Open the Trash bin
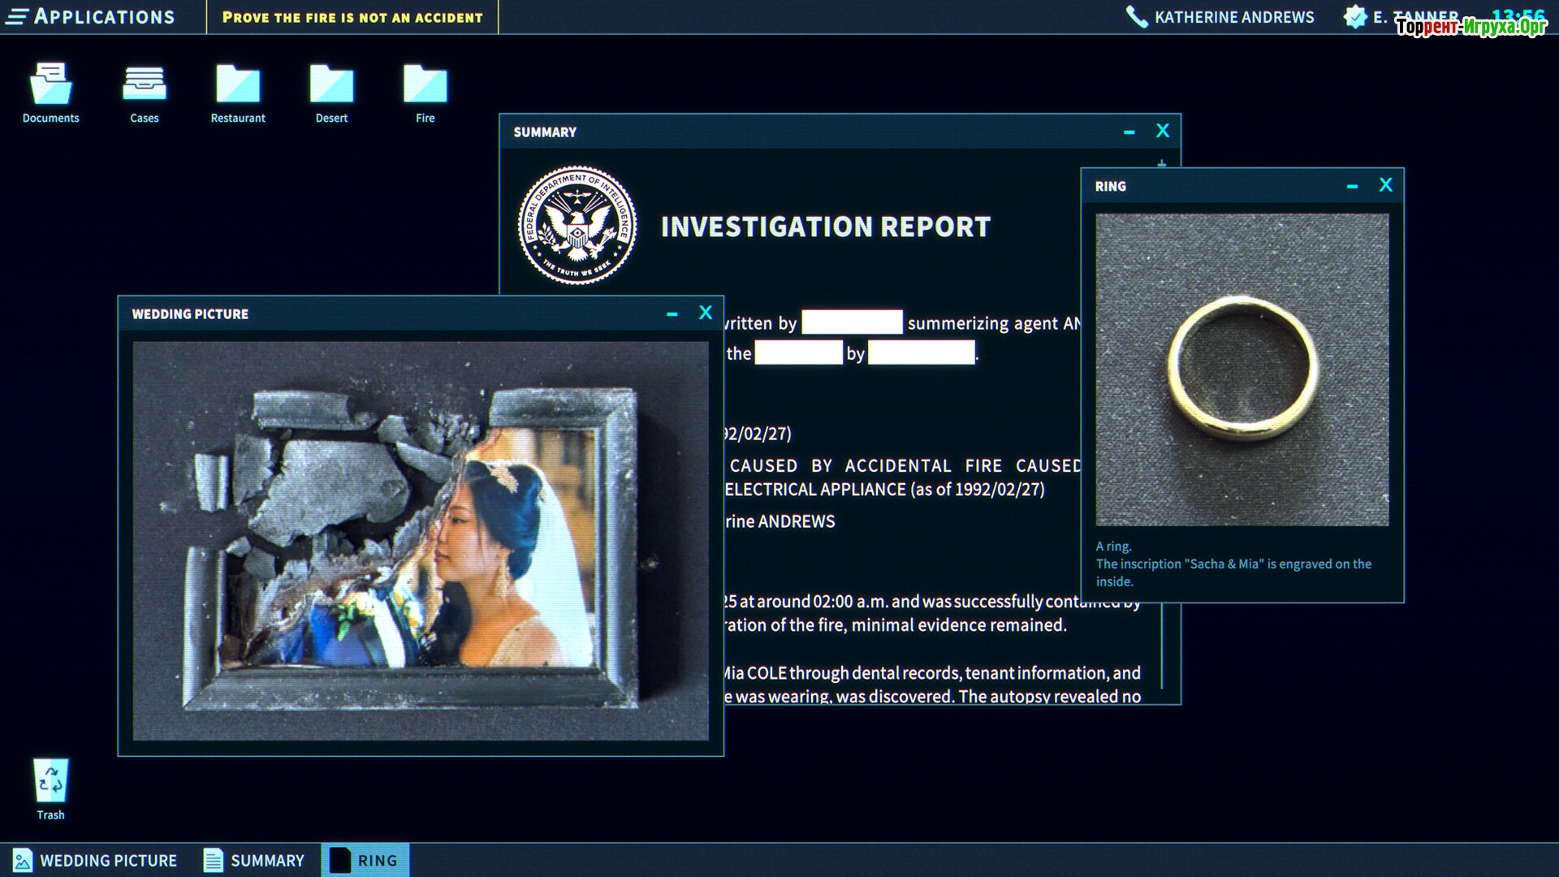 pos(50,781)
